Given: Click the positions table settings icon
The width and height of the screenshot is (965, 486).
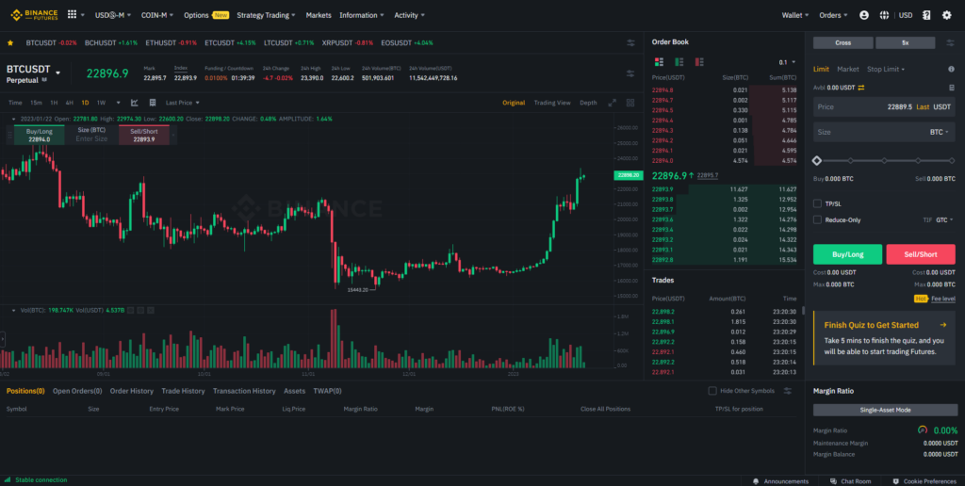Looking at the screenshot, I should 787,391.
